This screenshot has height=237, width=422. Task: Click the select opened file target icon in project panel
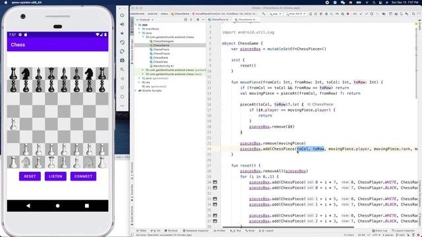185,20
